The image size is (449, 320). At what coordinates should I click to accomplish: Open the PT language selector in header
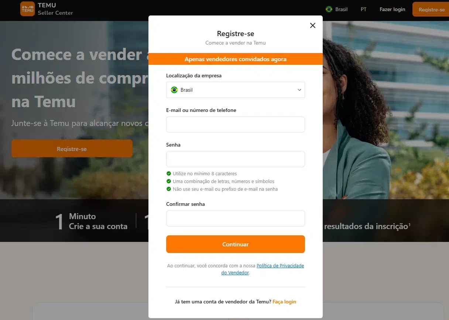point(364,9)
